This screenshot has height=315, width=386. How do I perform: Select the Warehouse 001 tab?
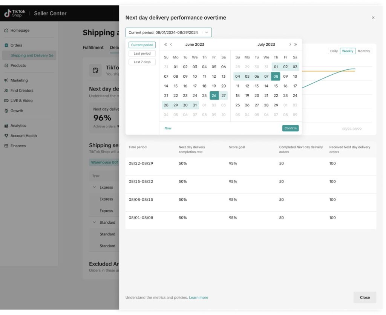point(104,162)
